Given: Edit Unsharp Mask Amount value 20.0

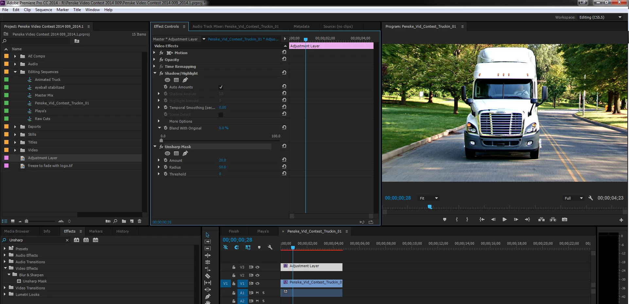Looking at the screenshot, I should pos(222,160).
